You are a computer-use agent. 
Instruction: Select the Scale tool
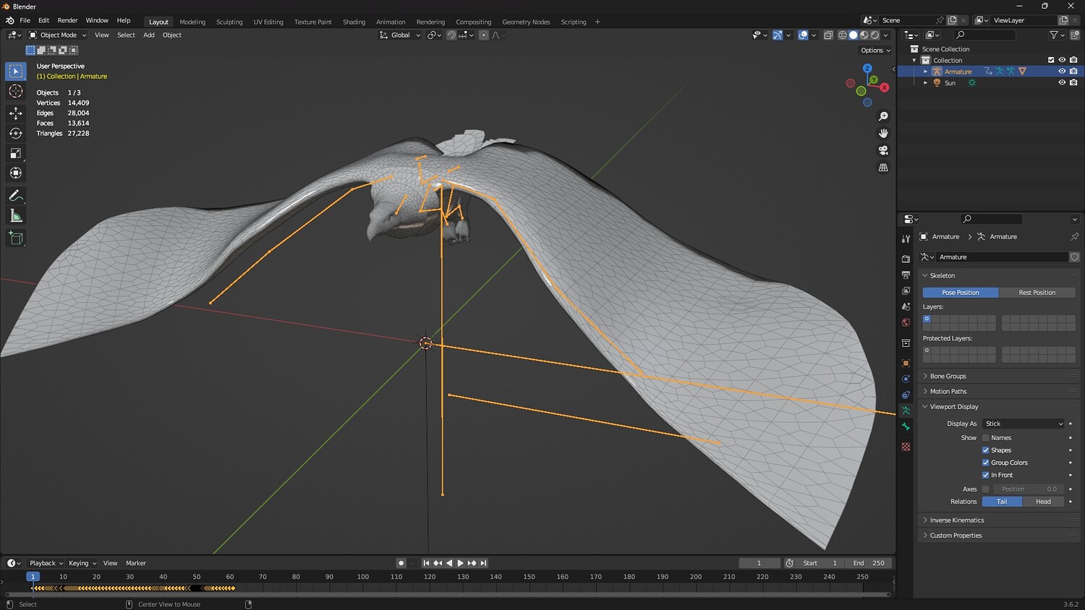pyautogui.click(x=16, y=153)
